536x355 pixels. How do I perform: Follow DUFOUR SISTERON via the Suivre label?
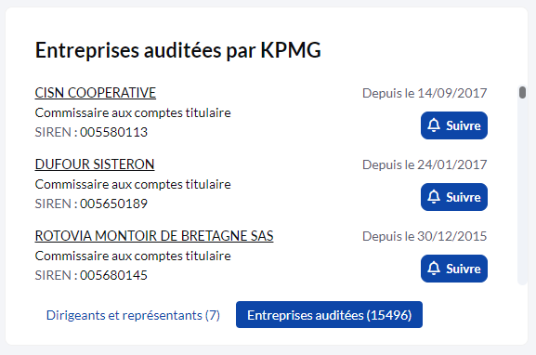coord(464,197)
